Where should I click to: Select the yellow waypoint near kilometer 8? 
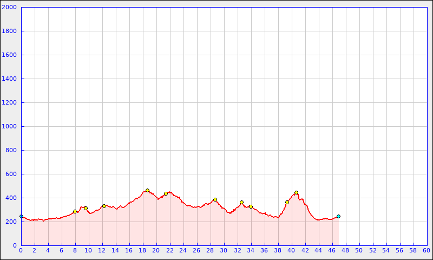(x=75, y=211)
